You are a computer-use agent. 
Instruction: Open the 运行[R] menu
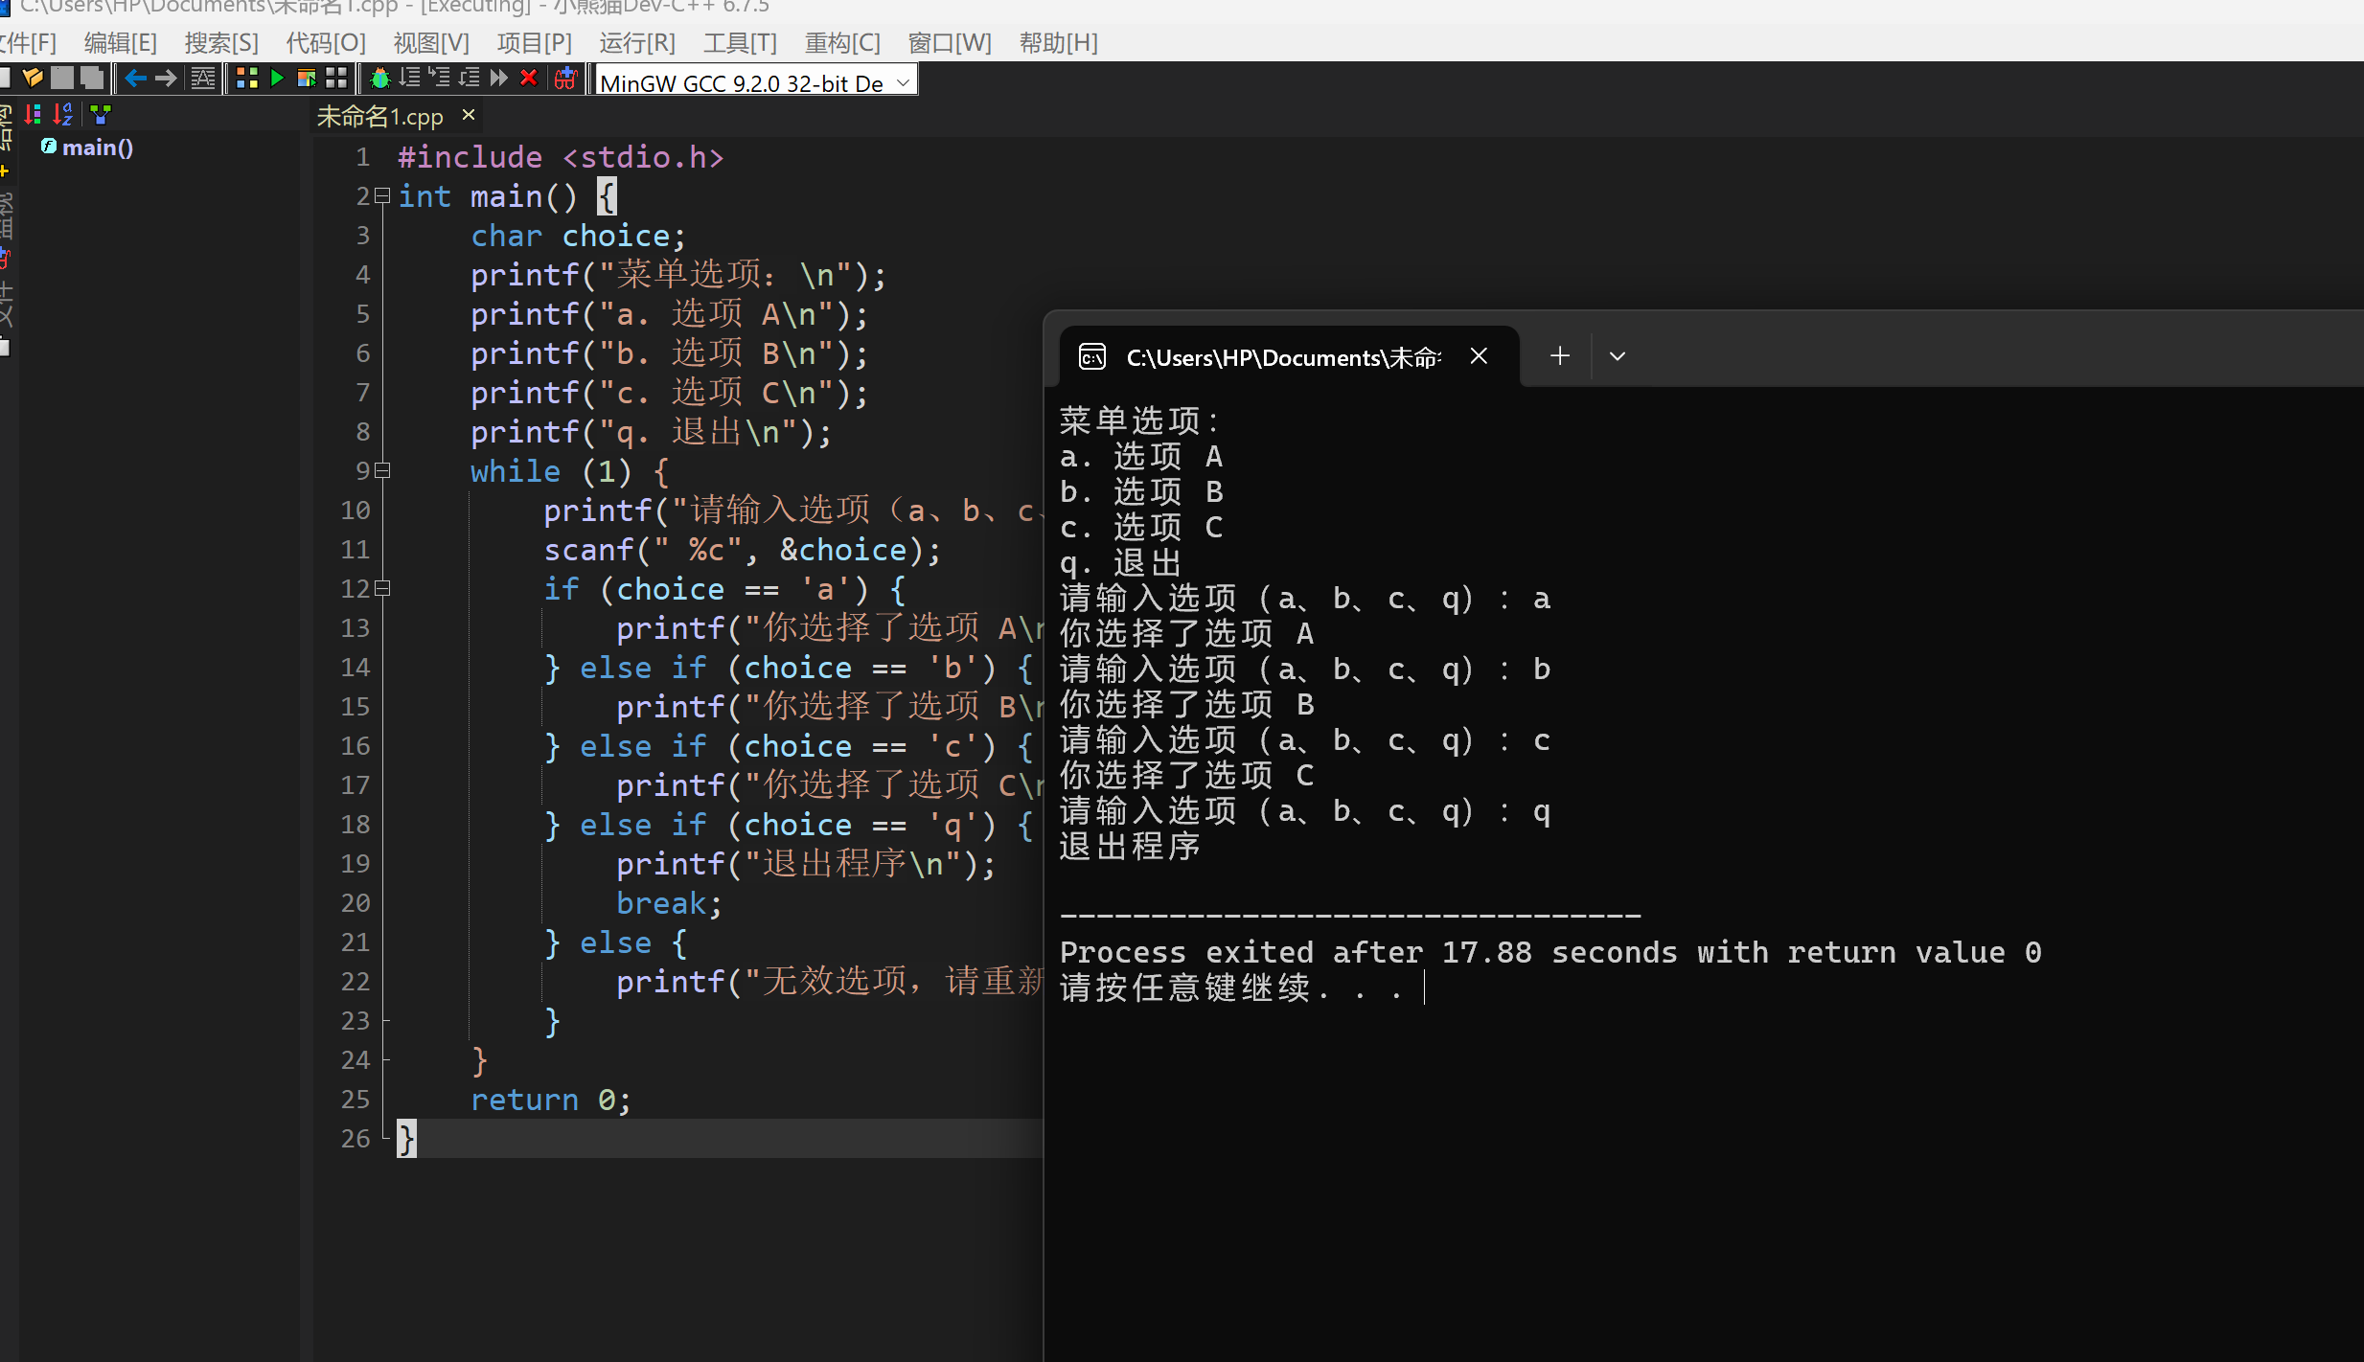(637, 43)
